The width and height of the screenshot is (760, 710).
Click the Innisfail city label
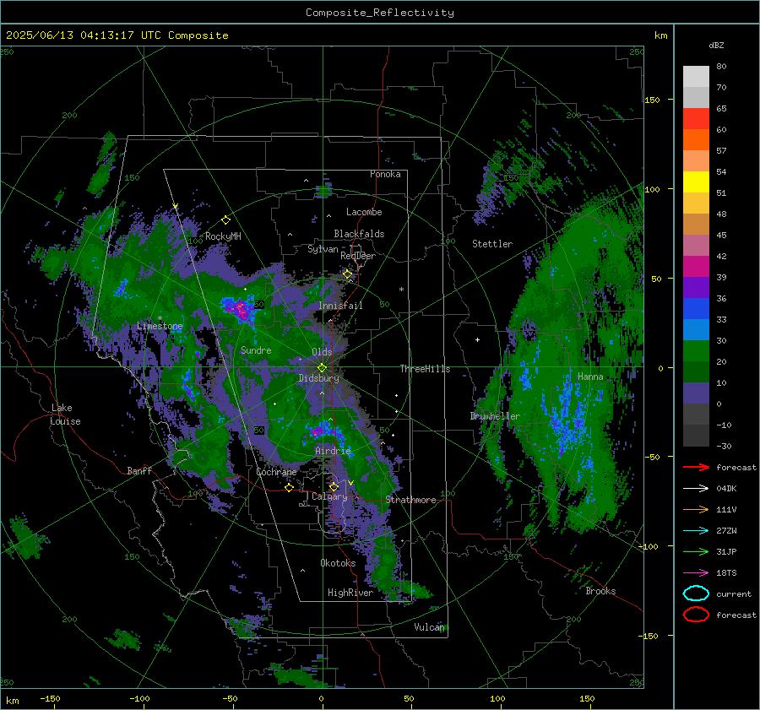click(340, 306)
